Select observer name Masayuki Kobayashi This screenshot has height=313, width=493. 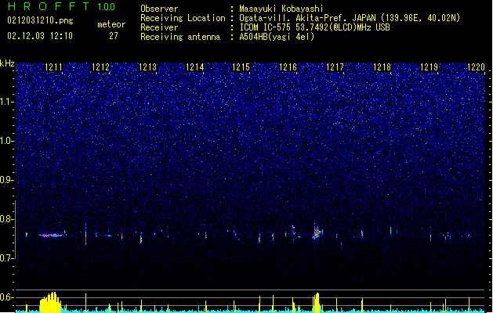(x=281, y=9)
